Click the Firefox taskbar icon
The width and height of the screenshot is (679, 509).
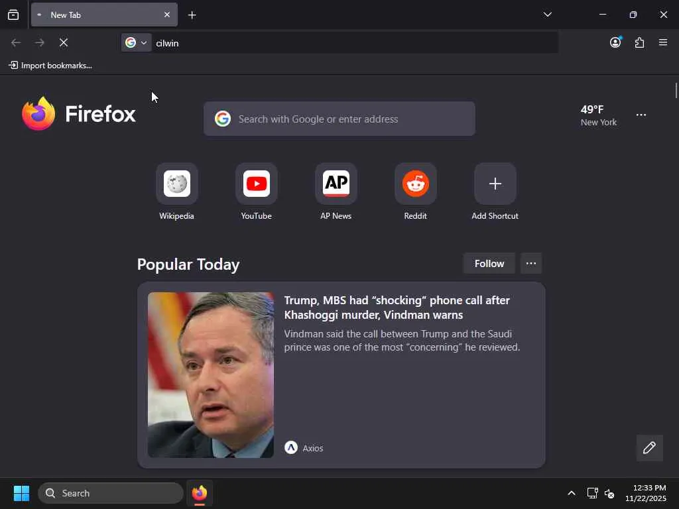pos(200,493)
